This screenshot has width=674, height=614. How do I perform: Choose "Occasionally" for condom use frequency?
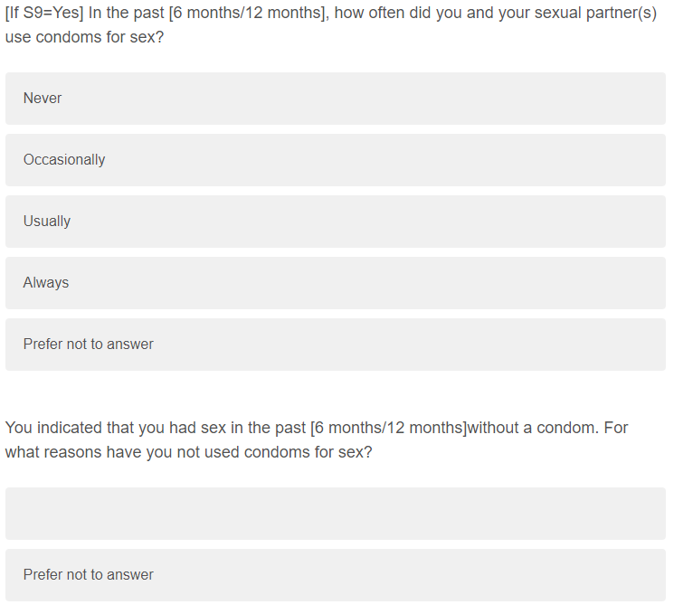pos(335,160)
